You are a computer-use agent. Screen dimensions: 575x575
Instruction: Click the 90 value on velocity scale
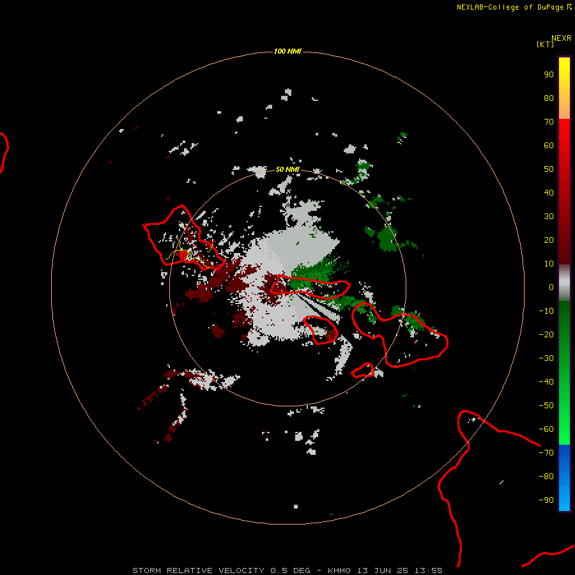[x=549, y=75]
